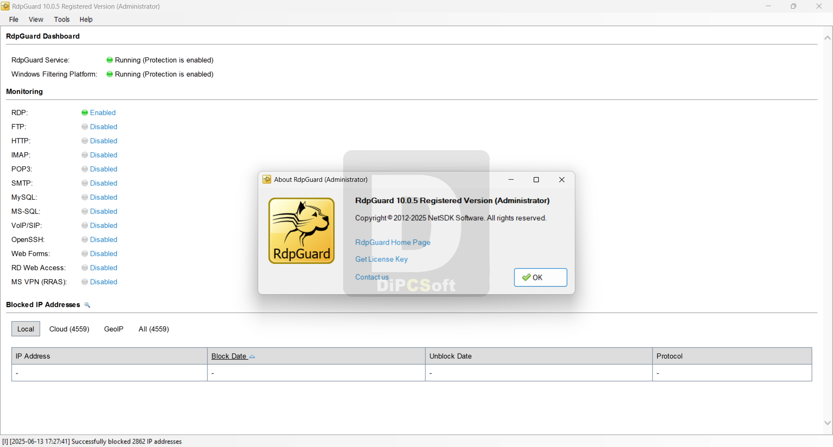Click the About dialog title bar icon
The width and height of the screenshot is (833, 447).
267,180
